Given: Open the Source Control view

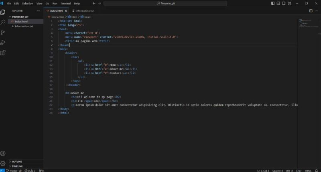Looking at the screenshot, I should (3, 32).
